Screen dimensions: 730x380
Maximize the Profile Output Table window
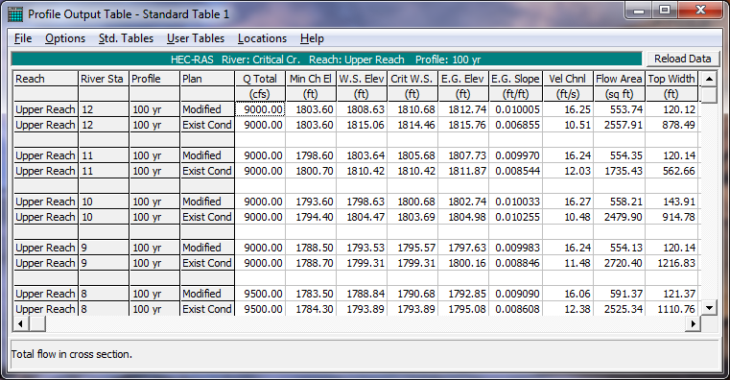coord(665,10)
